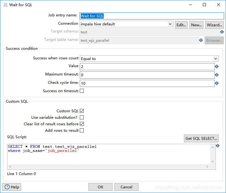Click variable icon for Maximum timeout

pos(217,75)
